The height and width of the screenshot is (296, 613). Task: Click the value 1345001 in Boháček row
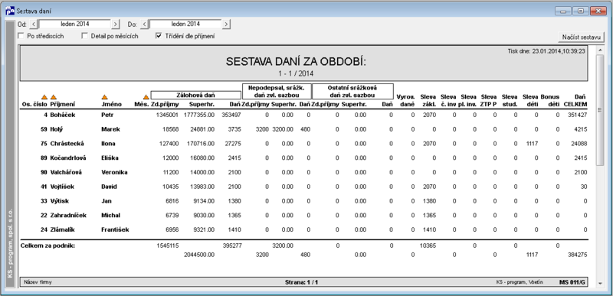[x=167, y=115]
